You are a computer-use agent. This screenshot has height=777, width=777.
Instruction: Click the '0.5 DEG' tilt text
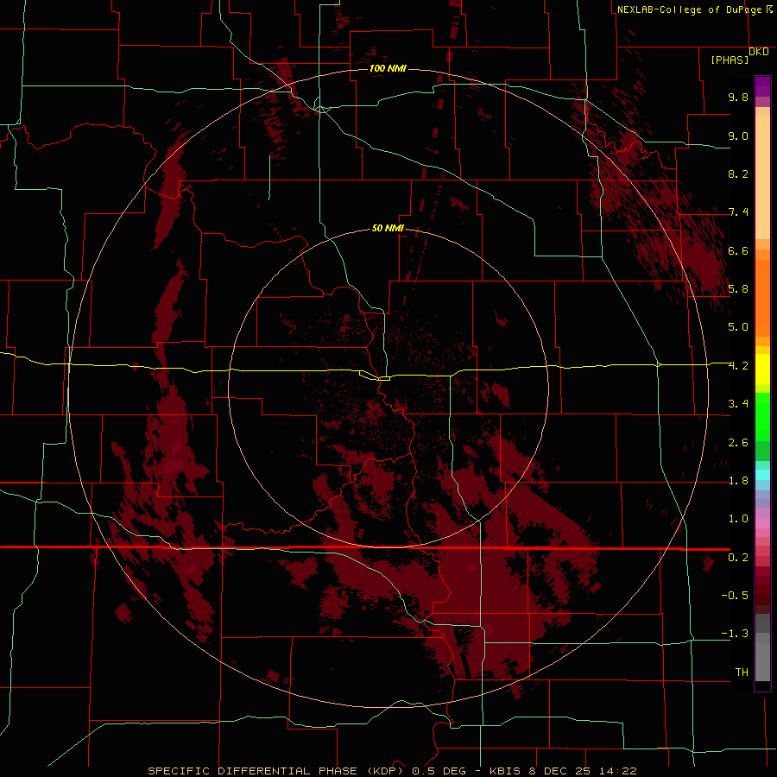[x=439, y=771]
